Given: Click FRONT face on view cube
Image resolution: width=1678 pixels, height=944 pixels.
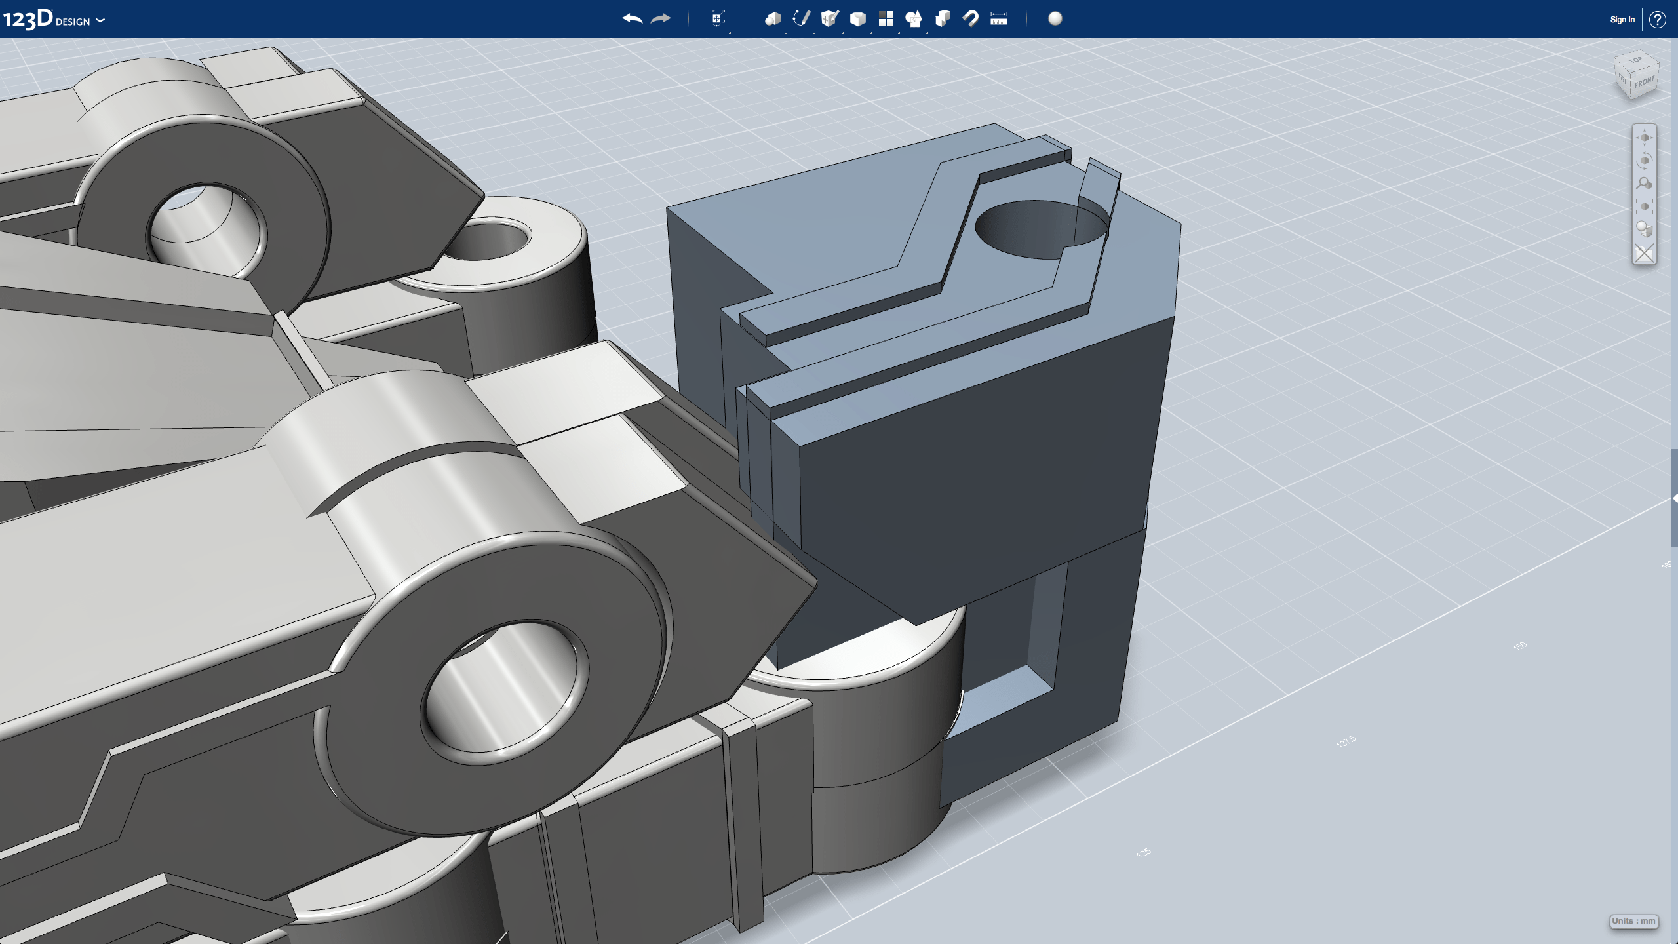Looking at the screenshot, I should click(1644, 83).
